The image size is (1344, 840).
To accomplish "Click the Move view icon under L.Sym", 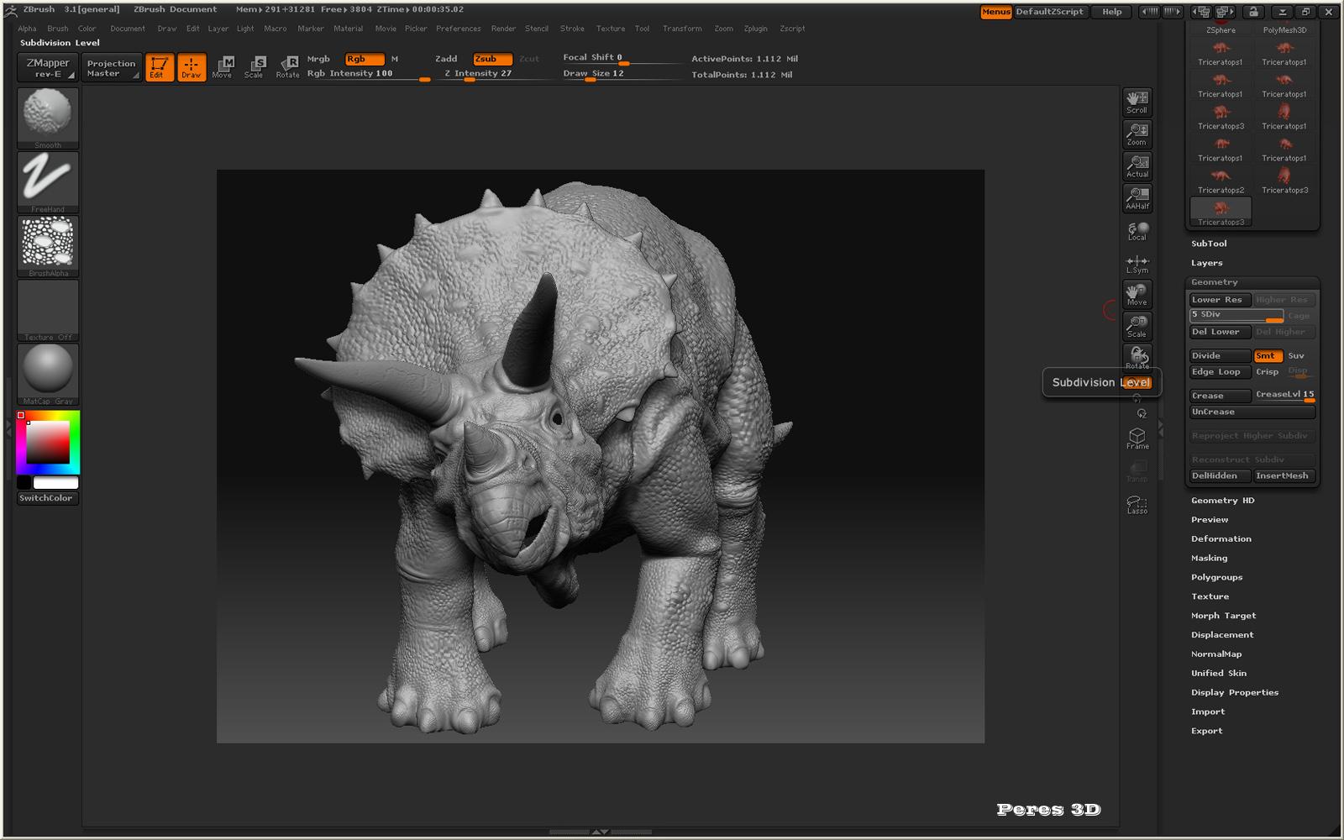I will click(1137, 294).
